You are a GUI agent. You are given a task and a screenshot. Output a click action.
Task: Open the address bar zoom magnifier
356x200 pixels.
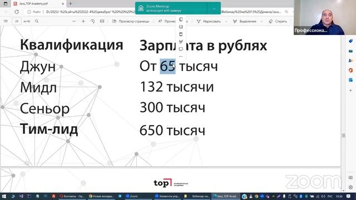(x=286, y=12)
